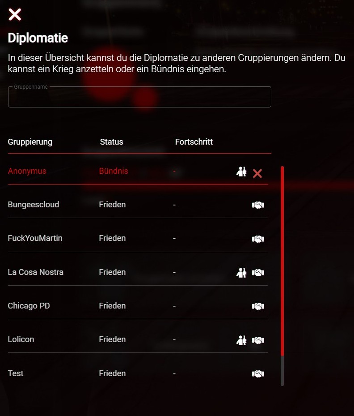Click the red vertical scrollbar thumb
This screenshot has height=416, width=354.
[282, 261]
